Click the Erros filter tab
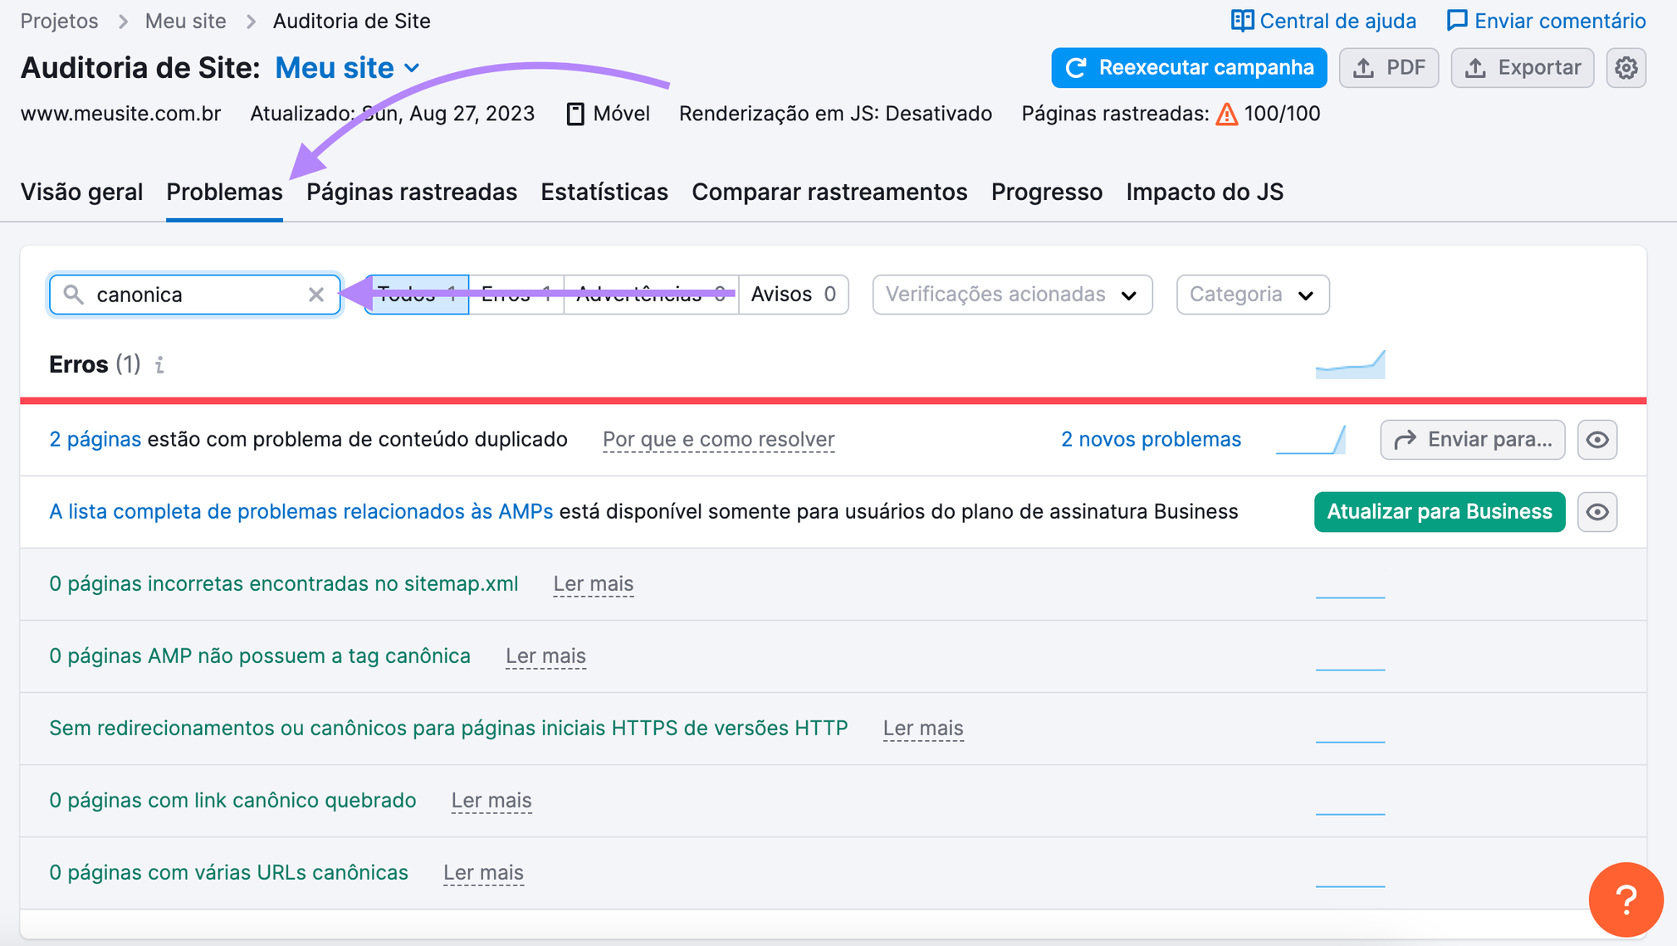Image resolution: width=1677 pixels, height=946 pixels. click(x=516, y=295)
